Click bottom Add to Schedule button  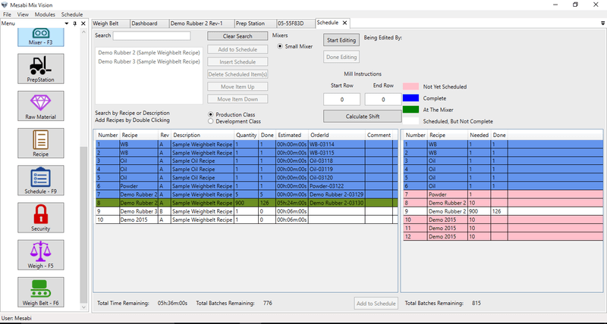[376, 303]
